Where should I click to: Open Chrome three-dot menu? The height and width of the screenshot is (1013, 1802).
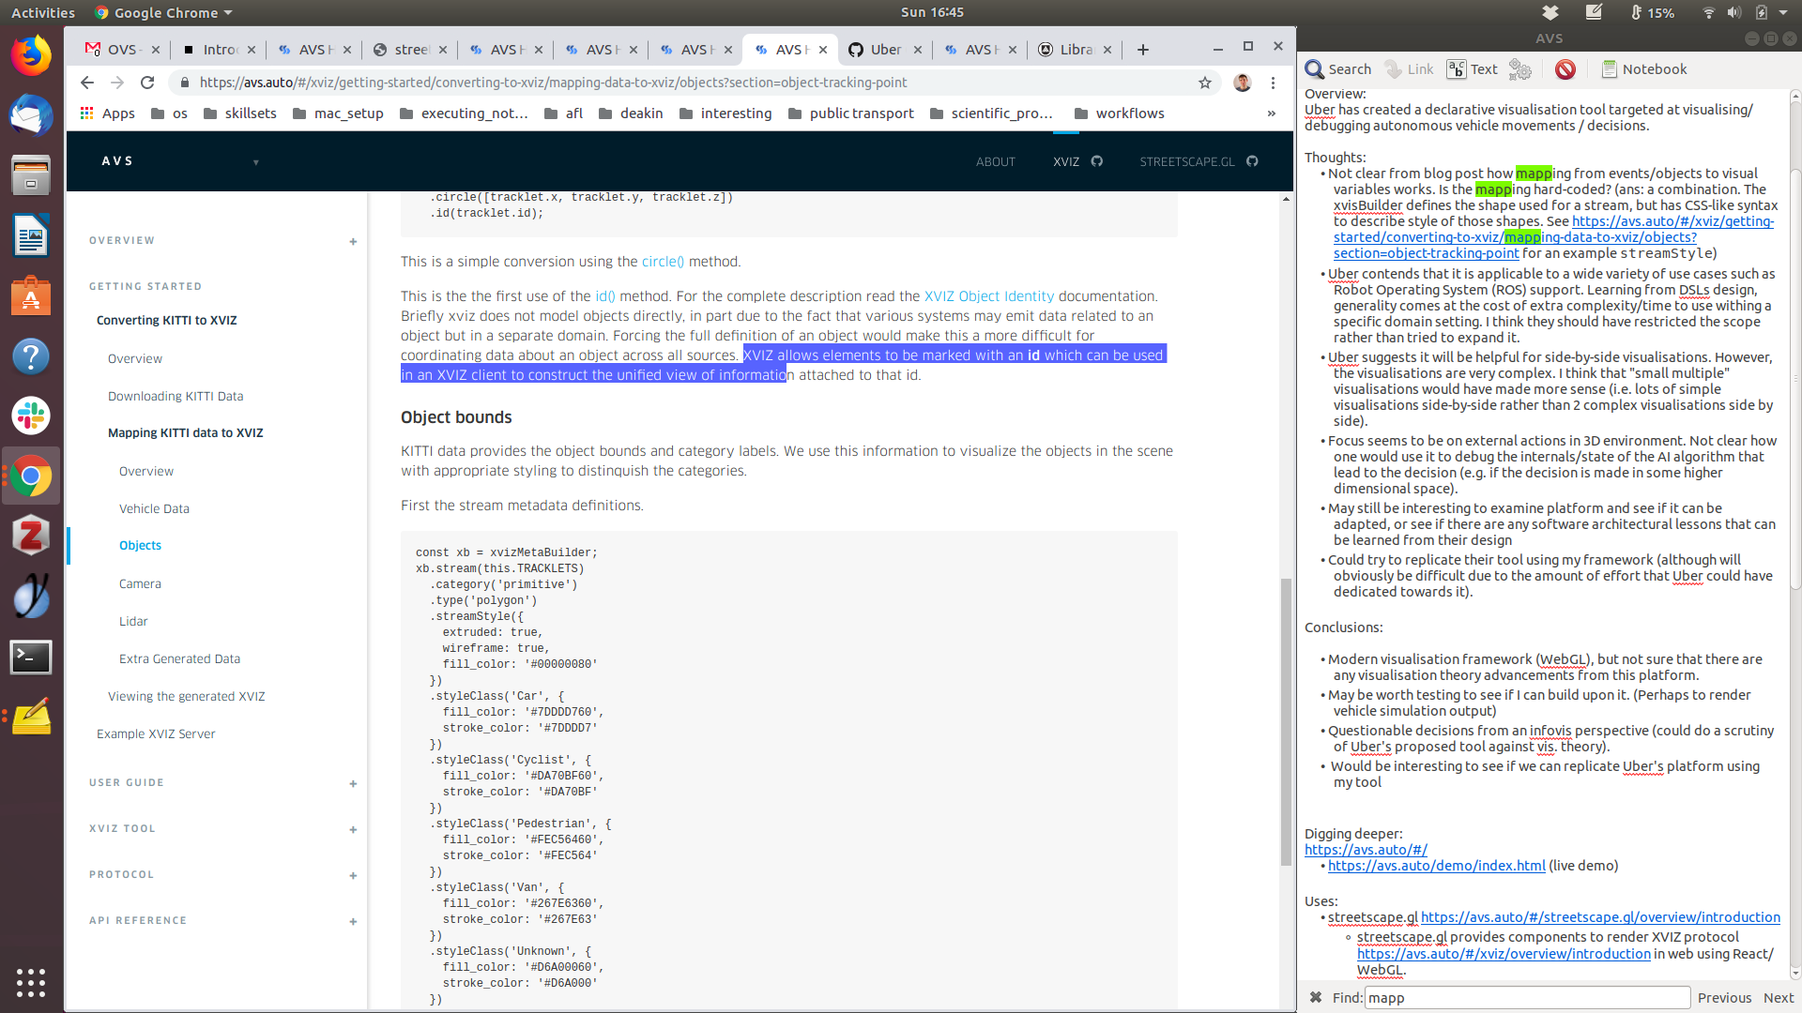point(1273,83)
